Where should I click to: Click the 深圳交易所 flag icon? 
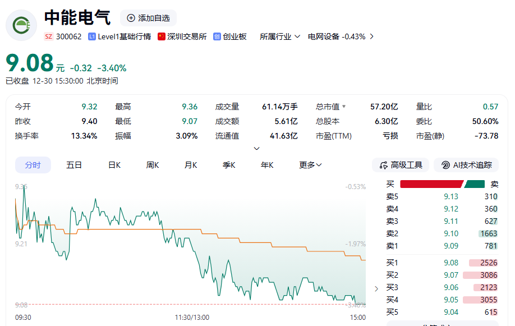pos(162,36)
